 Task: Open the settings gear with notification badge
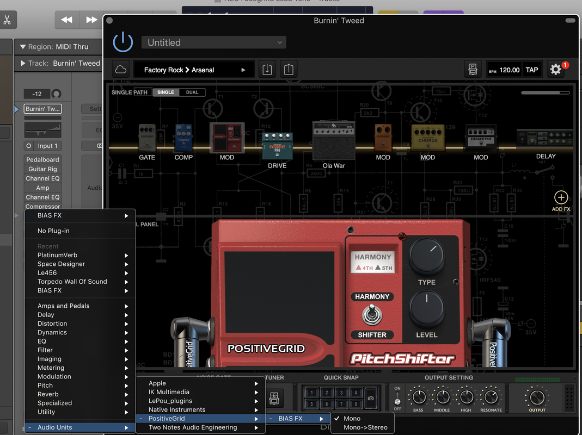[556, 70]
